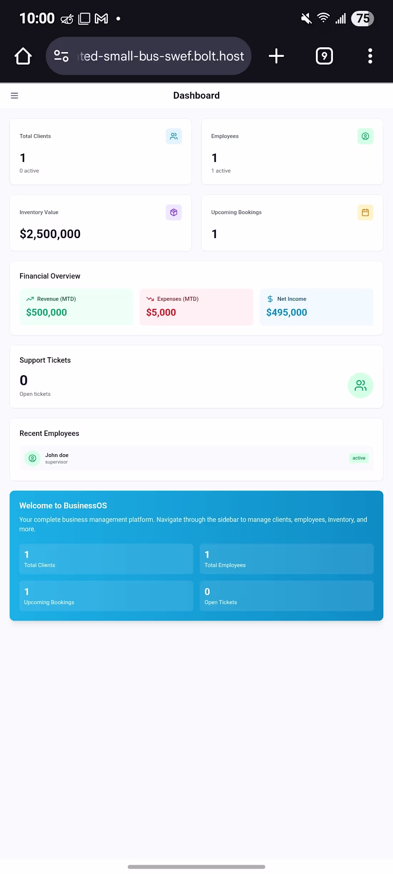
Task: Select the John doe employee row
Action: pos(196,458)
